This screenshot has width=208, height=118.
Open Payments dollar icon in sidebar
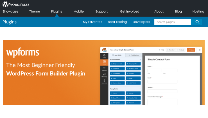104,81
